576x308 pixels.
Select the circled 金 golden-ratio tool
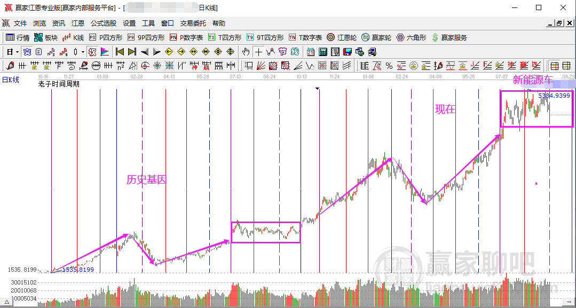pos(414,66)
